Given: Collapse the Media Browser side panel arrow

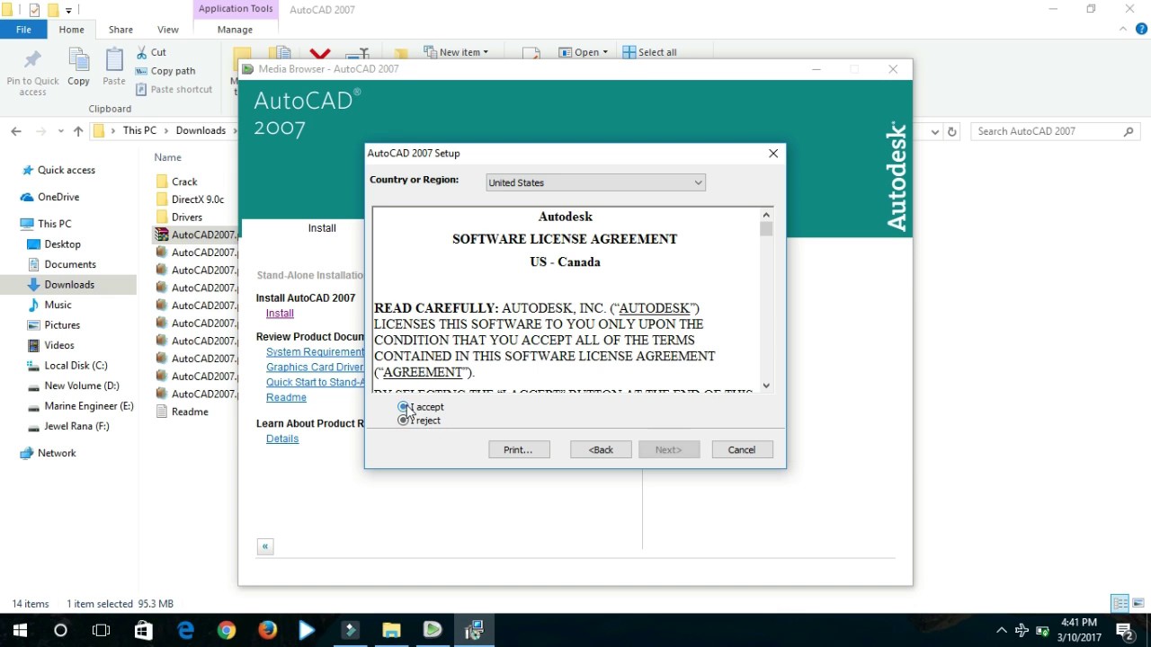Looking at the screenshot, I should pos(265,546).
